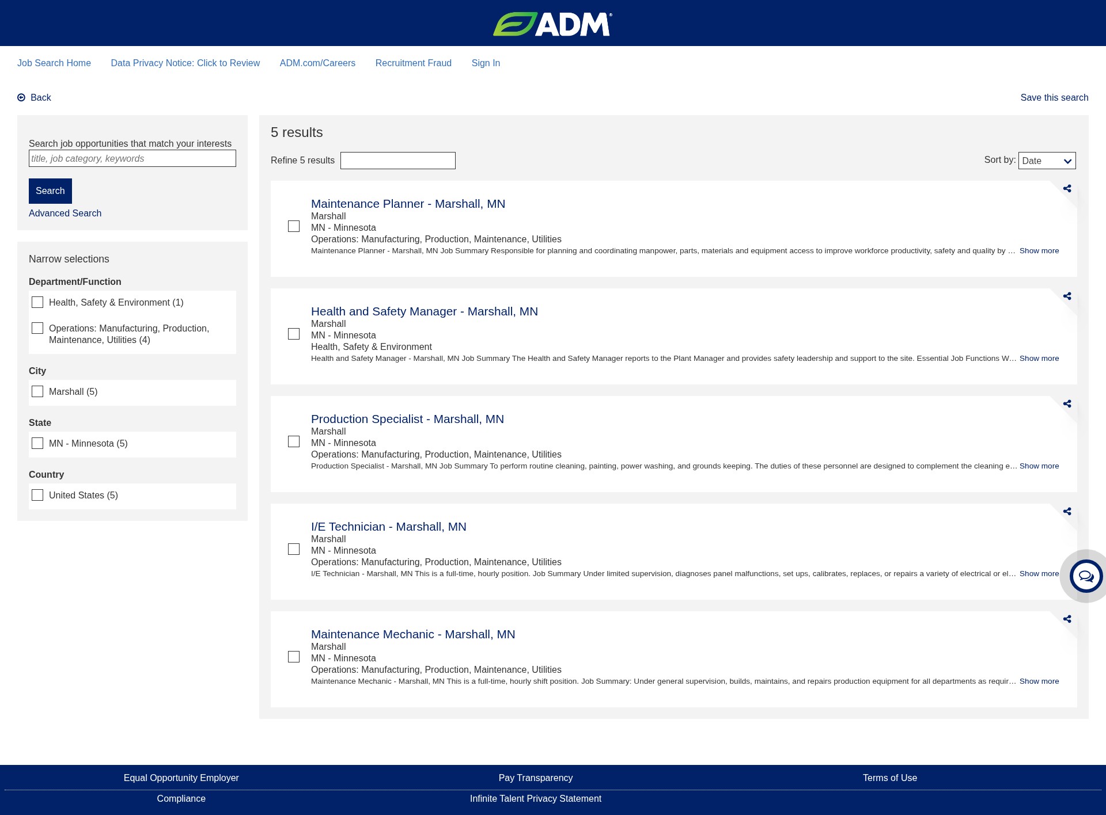The width and height of the screenshot is (1106, 815).
Task: Show more of Health and Safety Manager description
Action: pos(1039,359)
